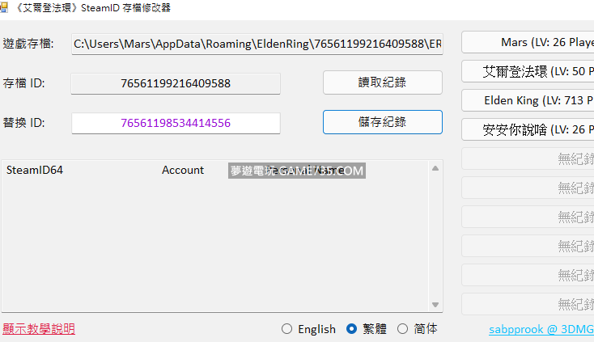
Task: Select the Mars (LV: 26) character slot
Action: click(x=528, y=42)
